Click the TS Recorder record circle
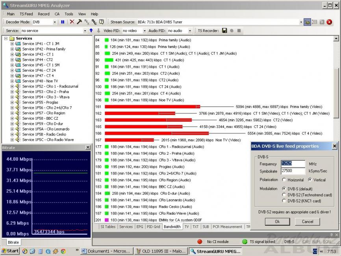The height and width of the screenshot is (256, 341). (232, 31)
